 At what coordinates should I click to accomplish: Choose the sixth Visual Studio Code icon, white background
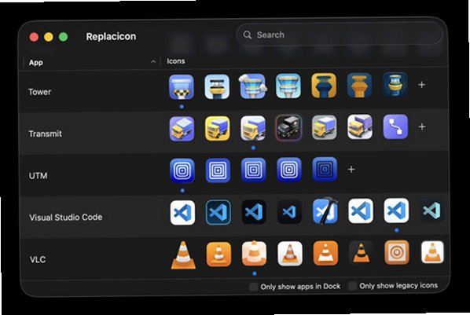(x=361, y=211)
